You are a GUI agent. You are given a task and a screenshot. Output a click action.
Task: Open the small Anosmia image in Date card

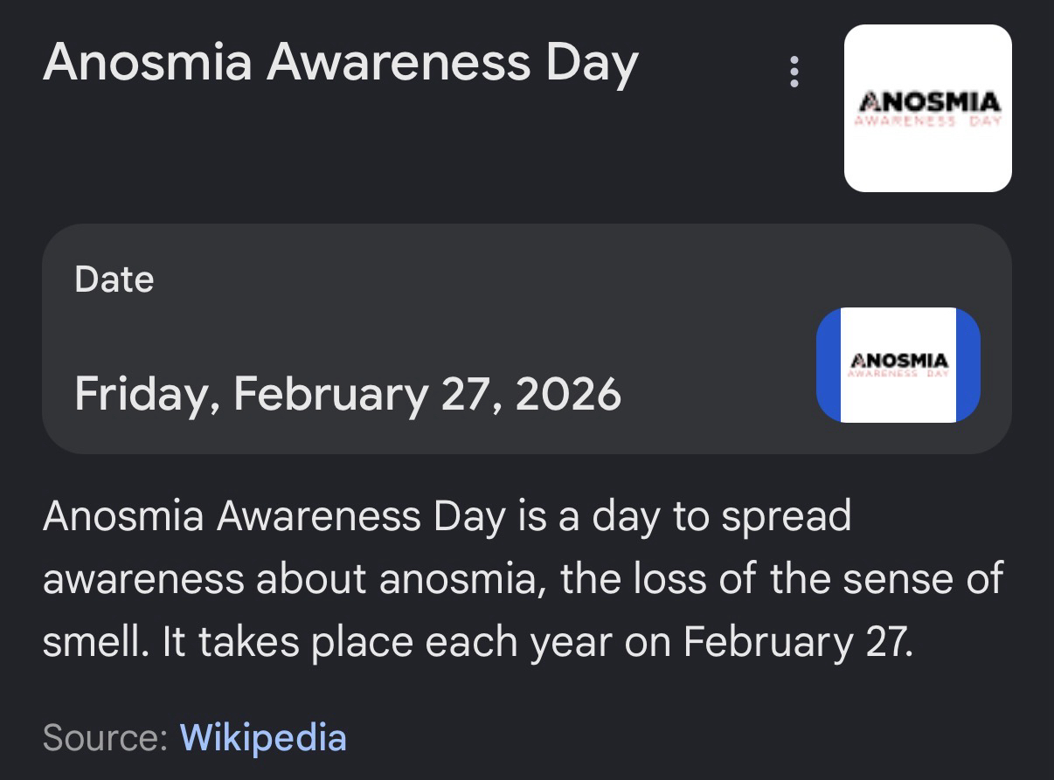tap(898, 365)
